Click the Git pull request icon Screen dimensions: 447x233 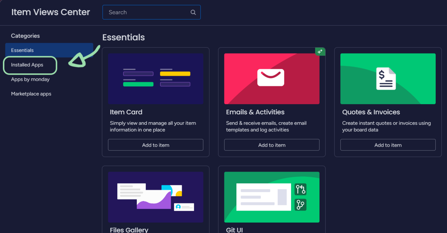300,189
